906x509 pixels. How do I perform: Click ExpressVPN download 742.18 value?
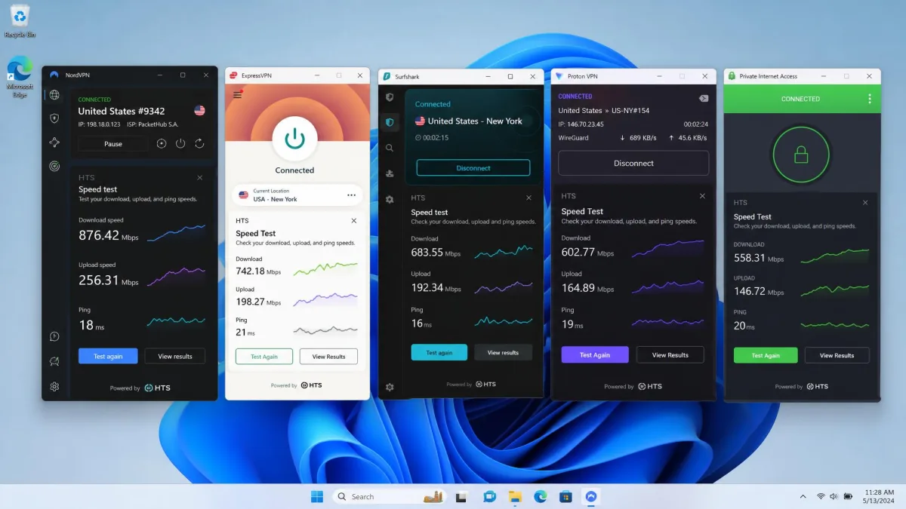250,271
